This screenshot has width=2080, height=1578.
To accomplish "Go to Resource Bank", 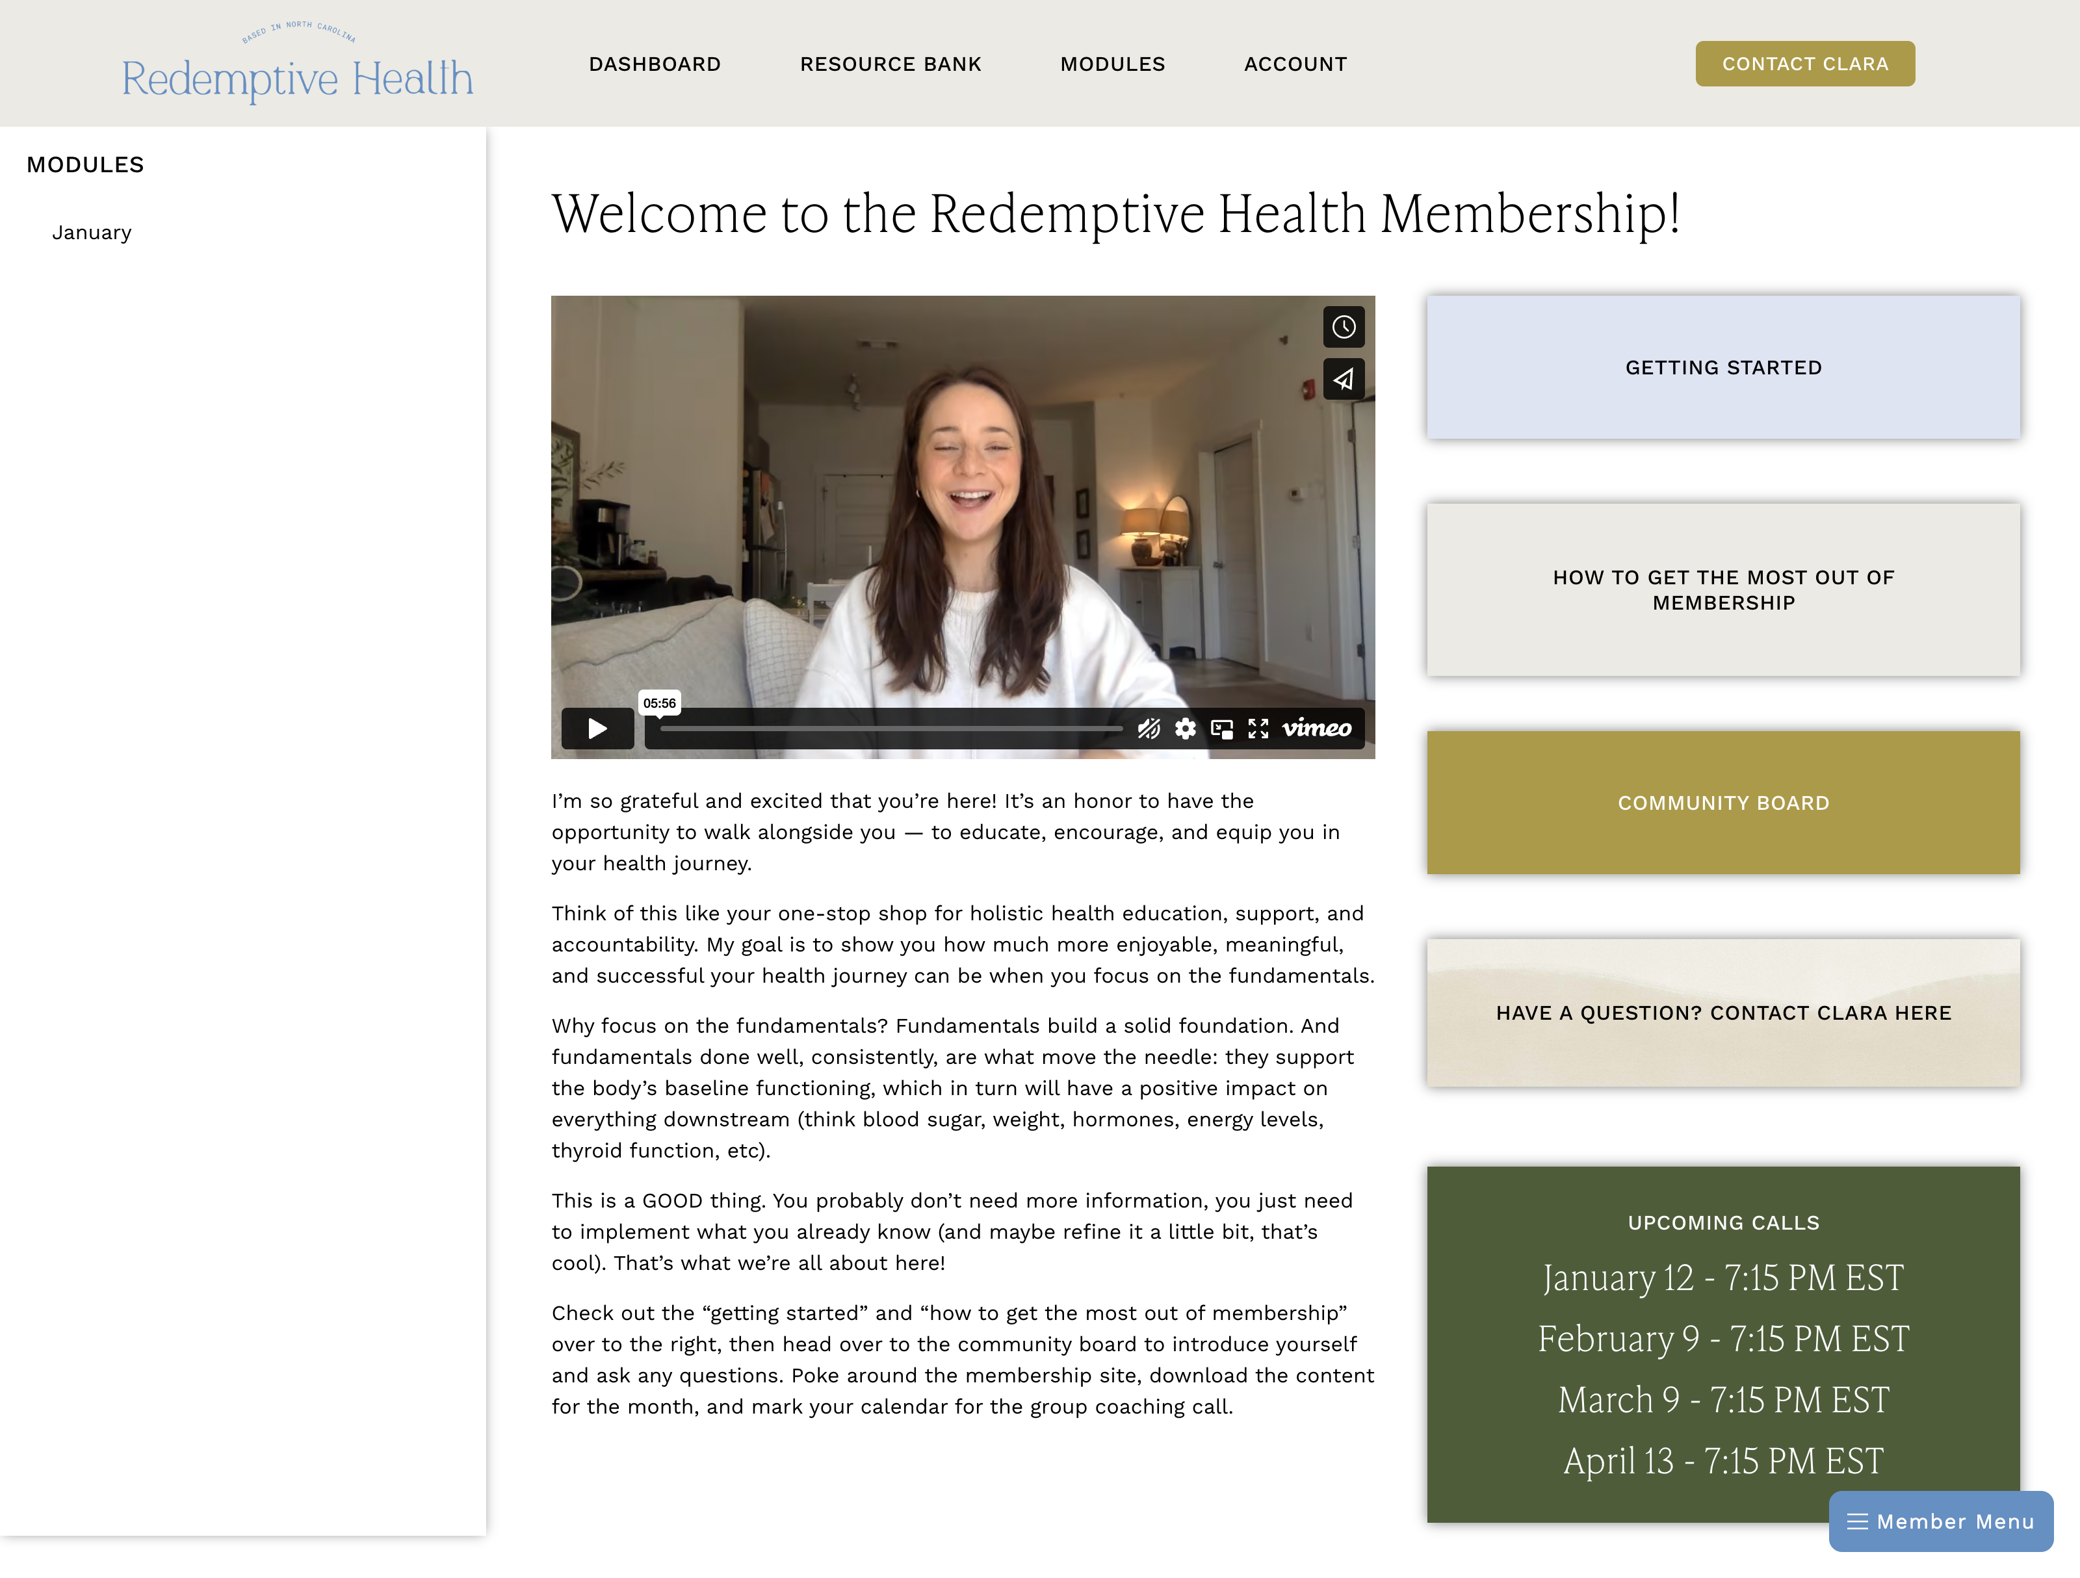I will tap(890, 64).
